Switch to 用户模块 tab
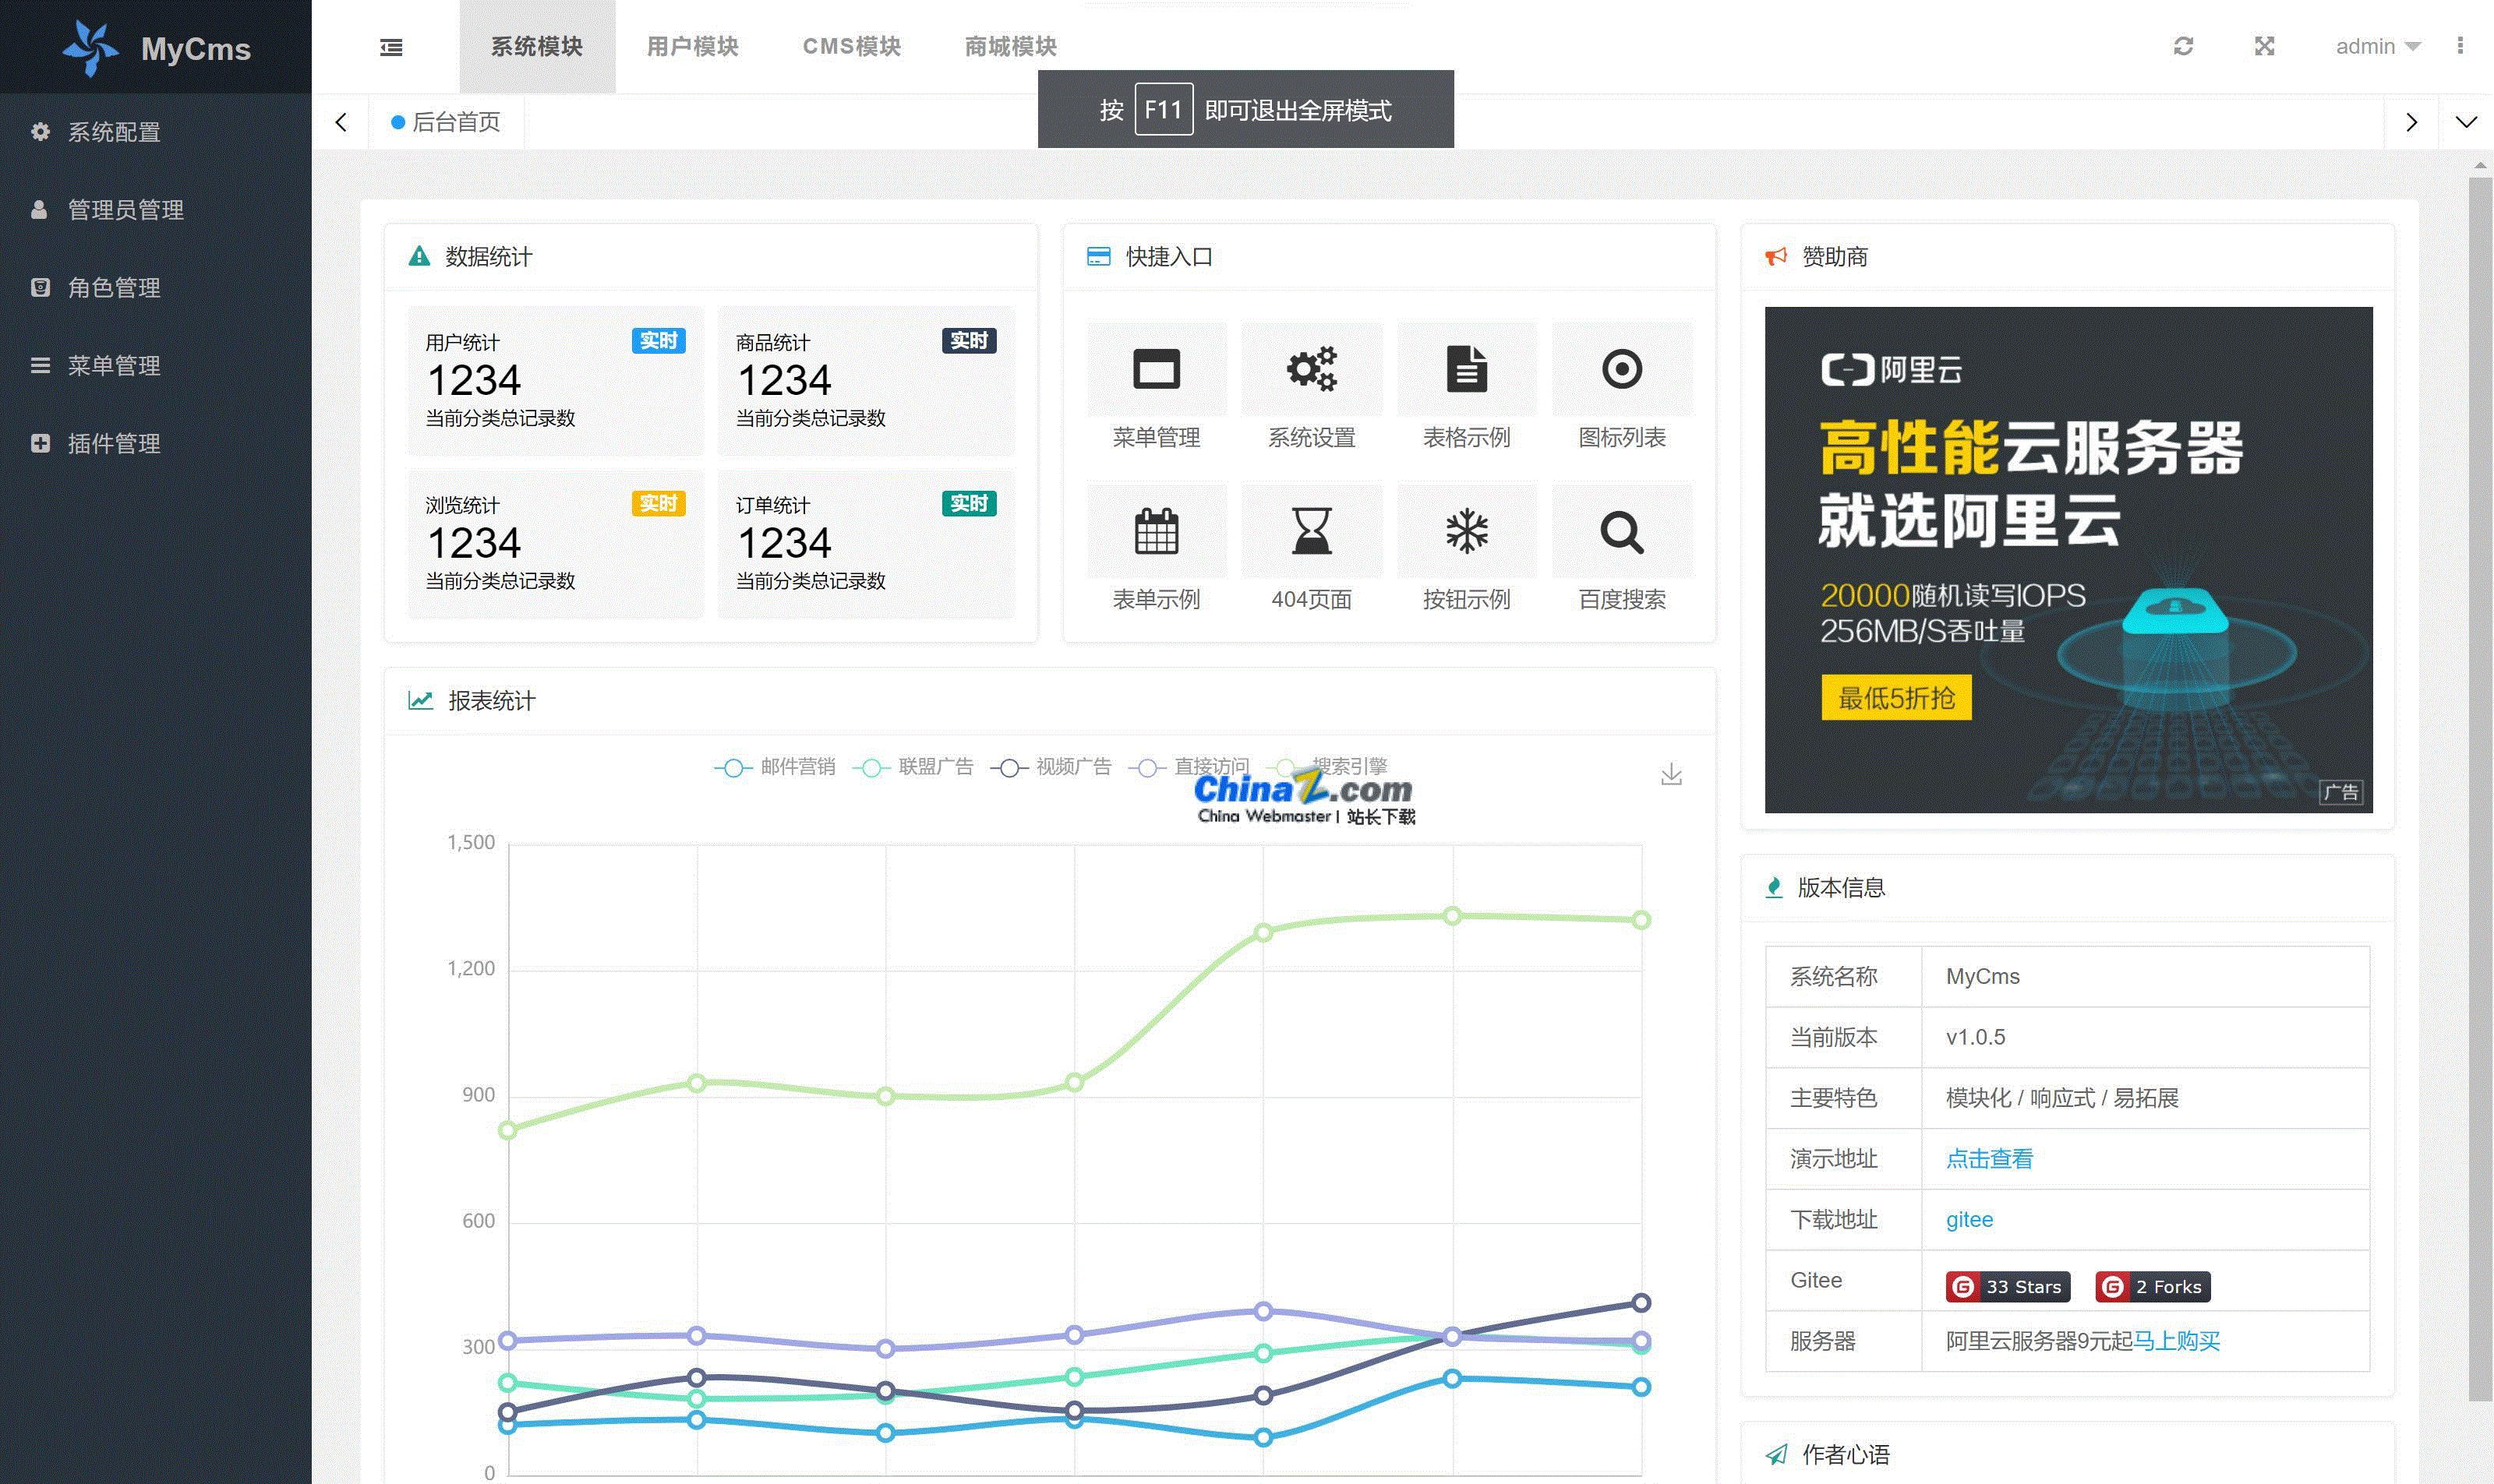This screenshot has height=1484, width=2494. (x=692, y=46)
